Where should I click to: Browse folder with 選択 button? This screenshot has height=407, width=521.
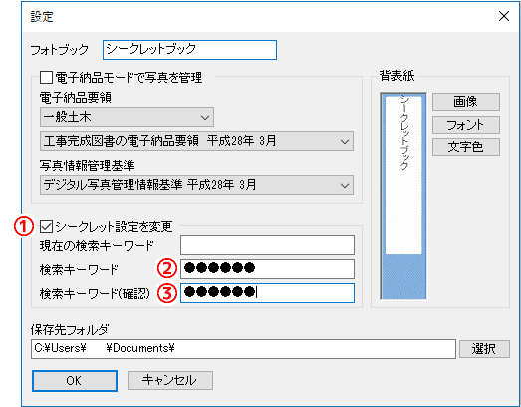[x=484, y=349]
